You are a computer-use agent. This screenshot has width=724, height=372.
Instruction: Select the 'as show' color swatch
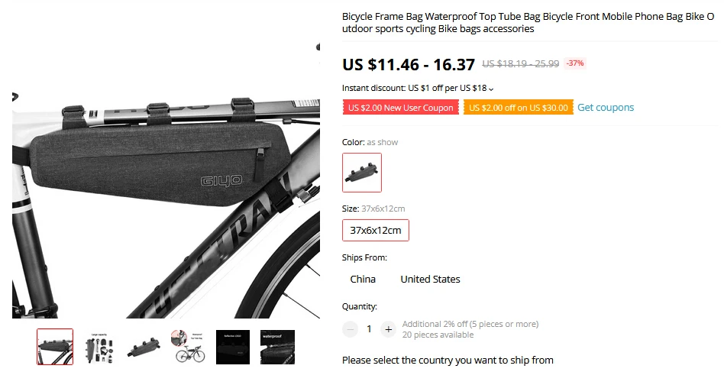[x=362, y=173]
